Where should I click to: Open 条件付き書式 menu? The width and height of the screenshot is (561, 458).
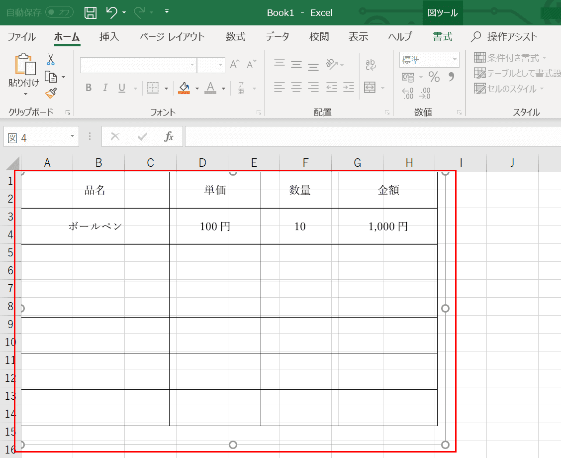[x=510, y=58]
